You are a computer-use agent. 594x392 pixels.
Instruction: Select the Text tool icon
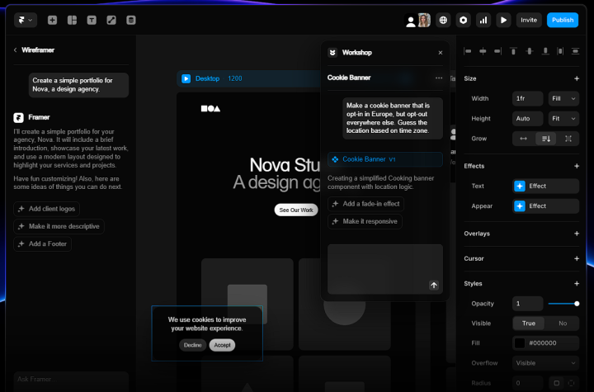pyautogui.click(x=92, y=20)
